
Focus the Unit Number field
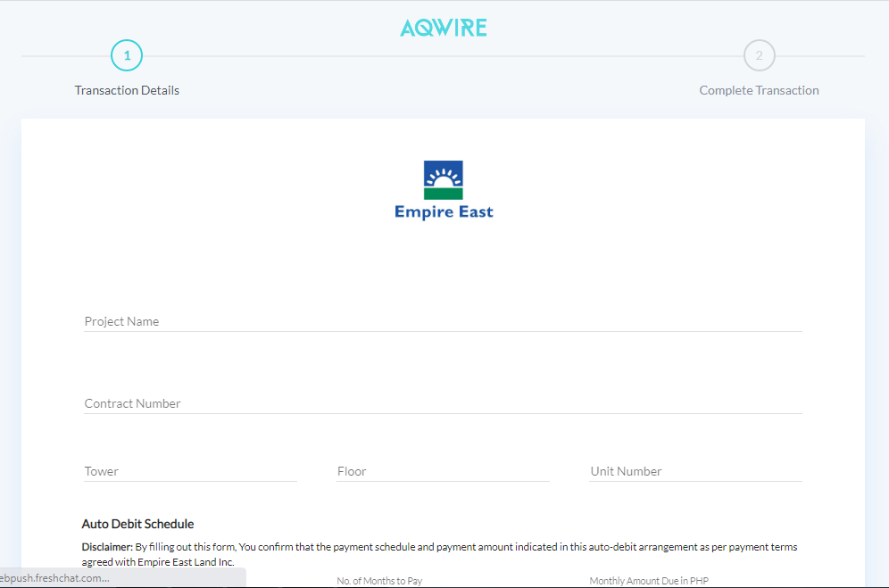[695, 472]
